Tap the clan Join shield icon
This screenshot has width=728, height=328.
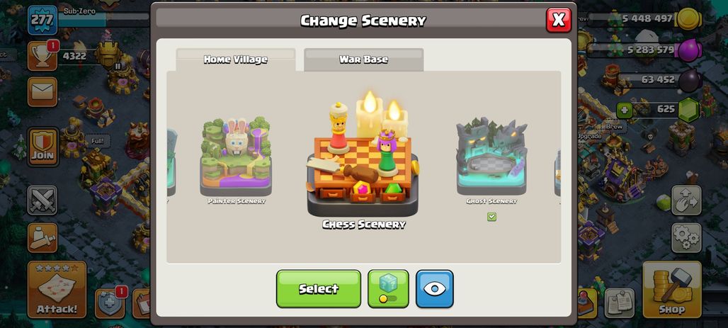[42, 147]
